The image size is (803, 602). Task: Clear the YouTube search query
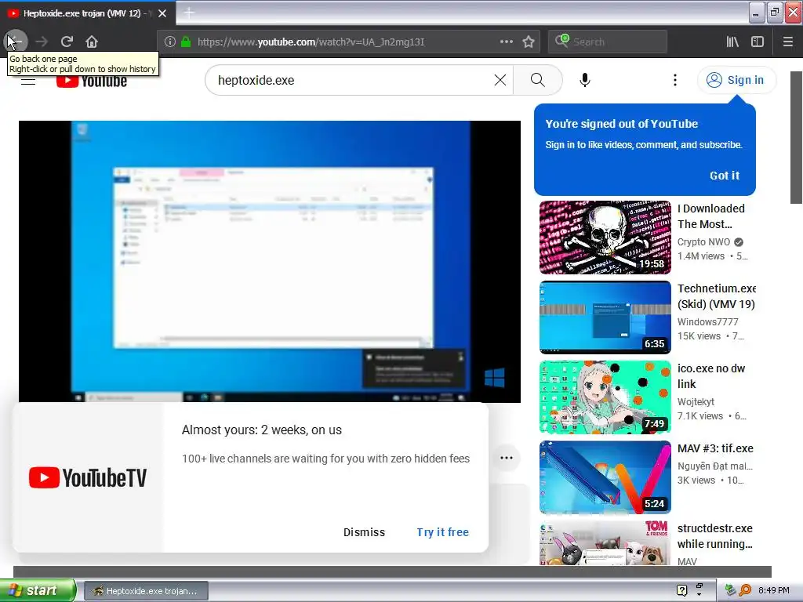click(500, 80)
